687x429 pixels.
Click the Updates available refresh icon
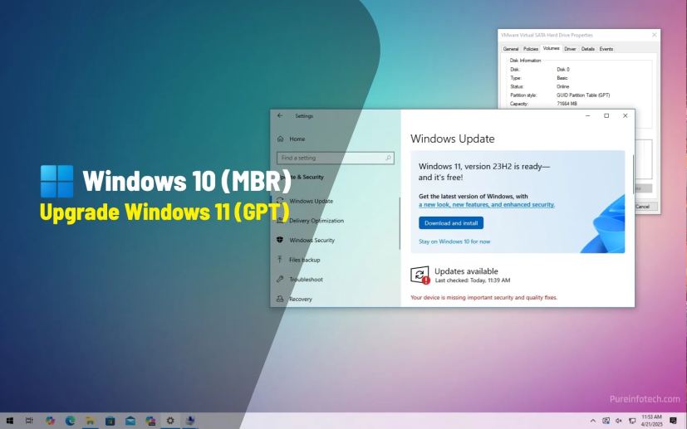click(420, 275)
